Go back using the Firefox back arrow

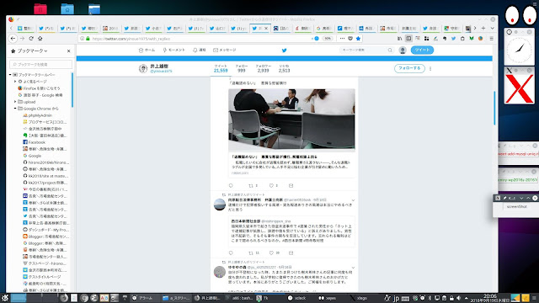13,39
